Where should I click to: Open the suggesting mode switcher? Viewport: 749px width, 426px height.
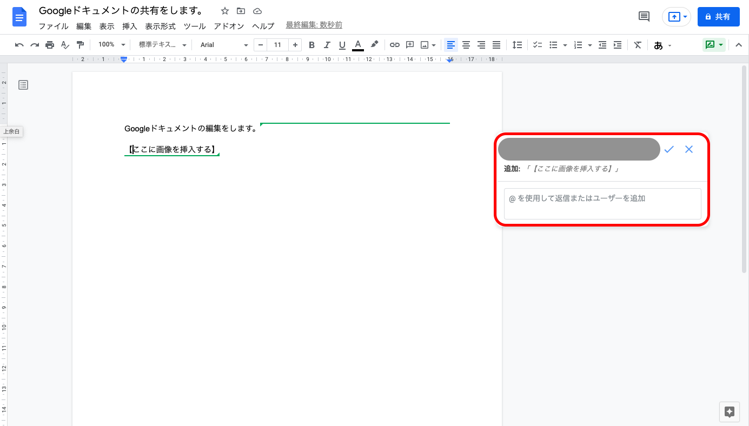click(x=714, y=45)
